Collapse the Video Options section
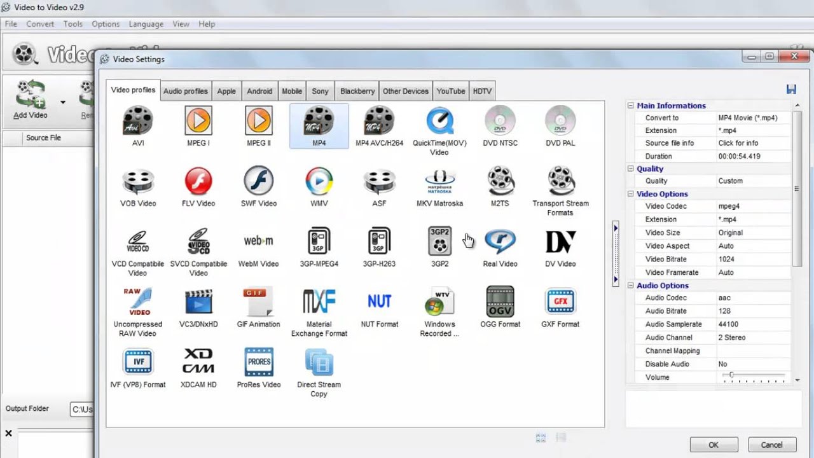814x458 pixels. 631,194
